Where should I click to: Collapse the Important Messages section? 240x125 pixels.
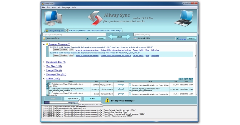point(44,44)
